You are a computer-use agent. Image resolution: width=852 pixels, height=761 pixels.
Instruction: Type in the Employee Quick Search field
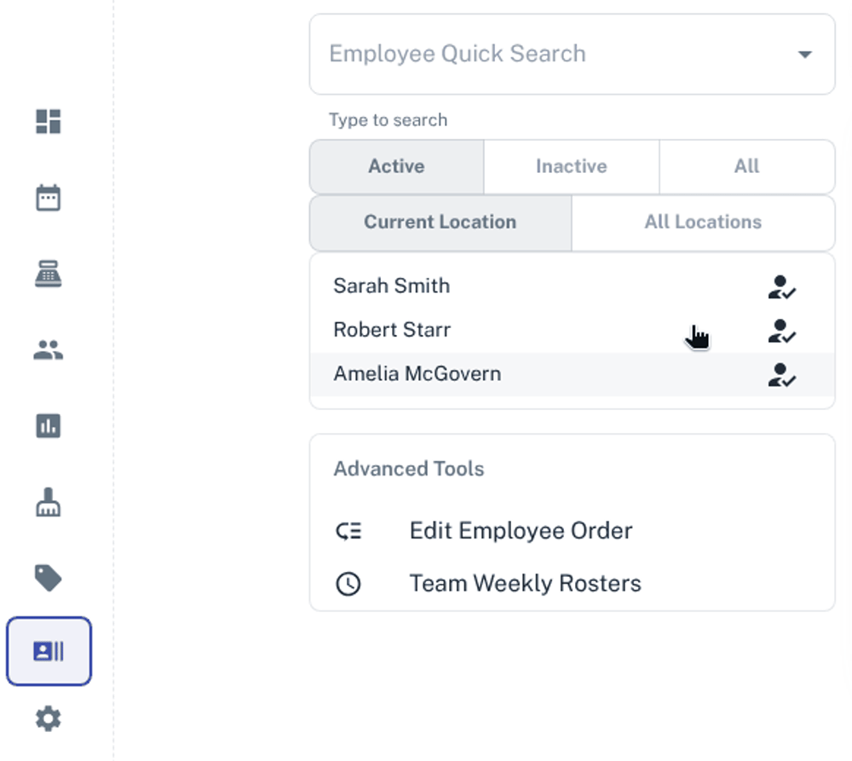point(545,54)
